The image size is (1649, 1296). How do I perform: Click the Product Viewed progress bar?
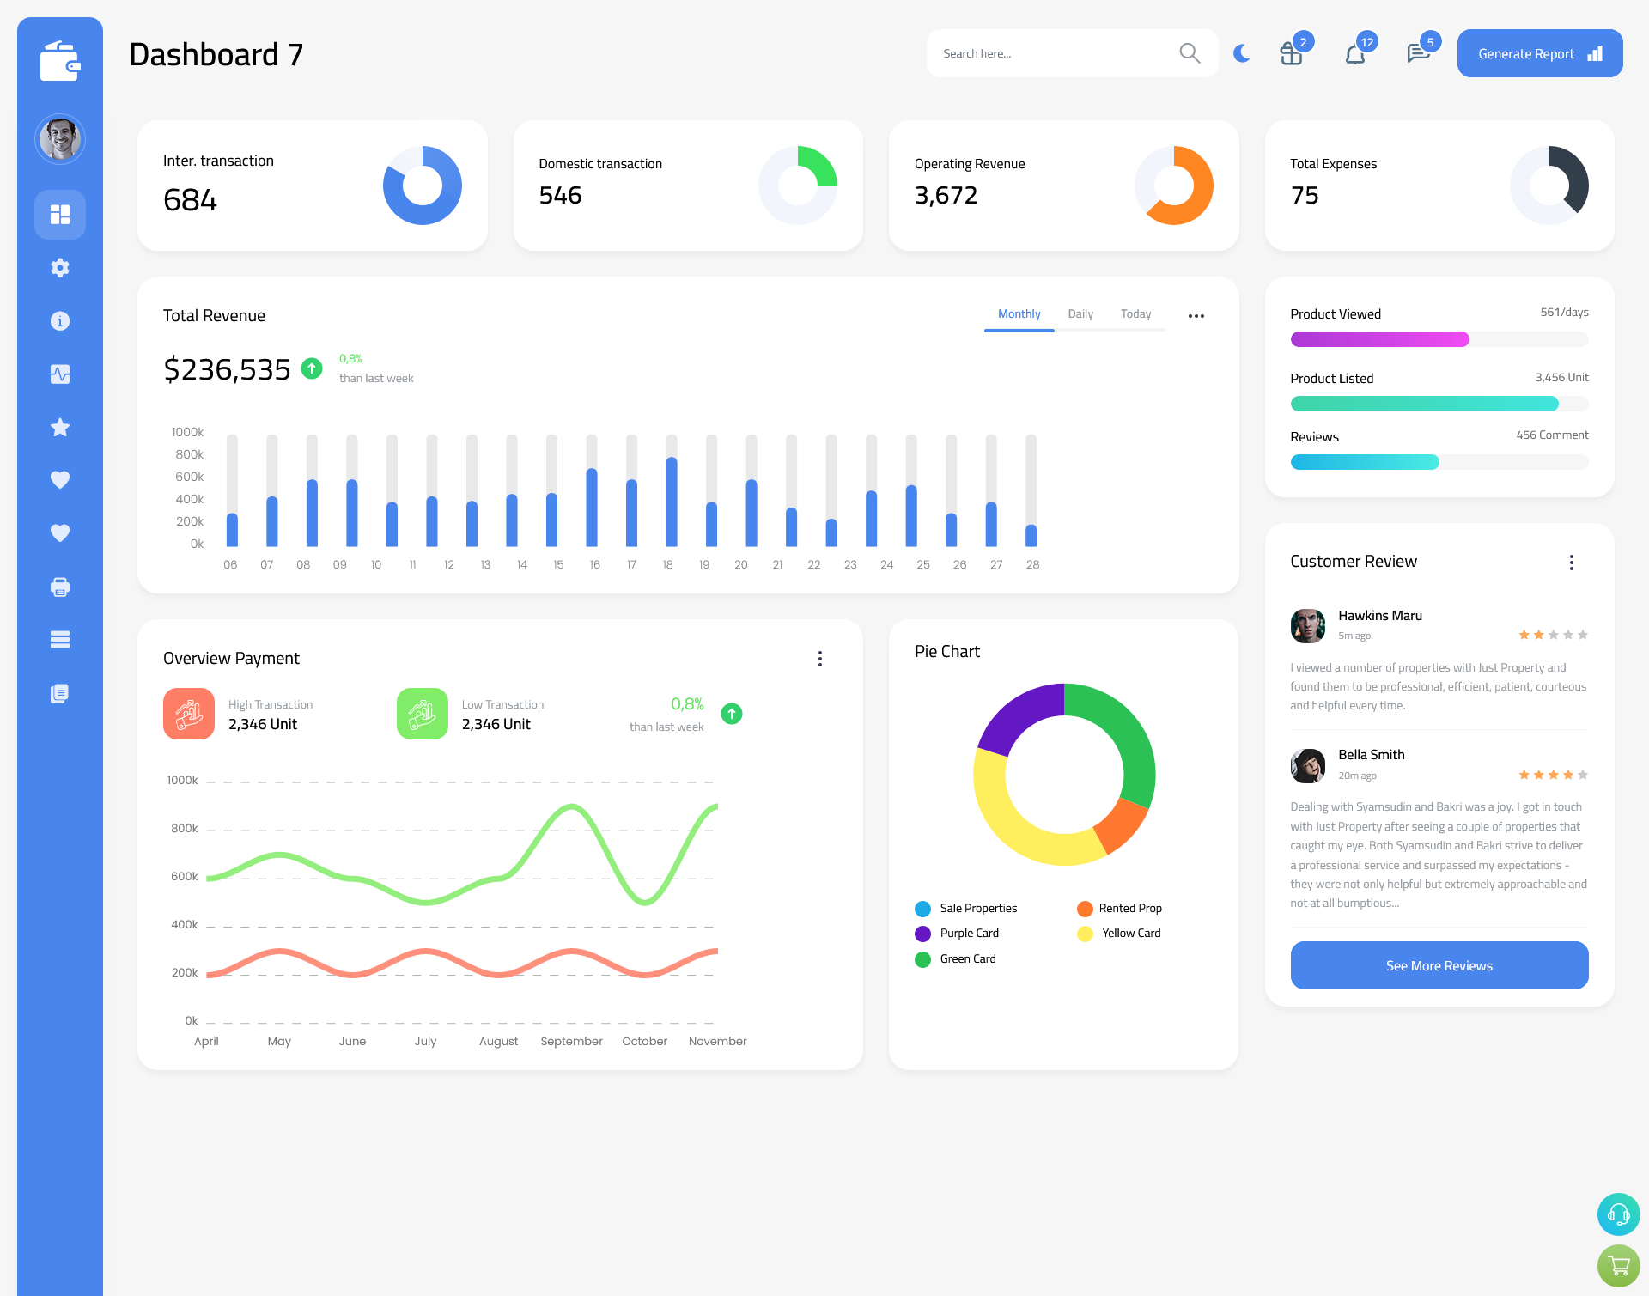pyautogui.click(x=1439, y=338)
